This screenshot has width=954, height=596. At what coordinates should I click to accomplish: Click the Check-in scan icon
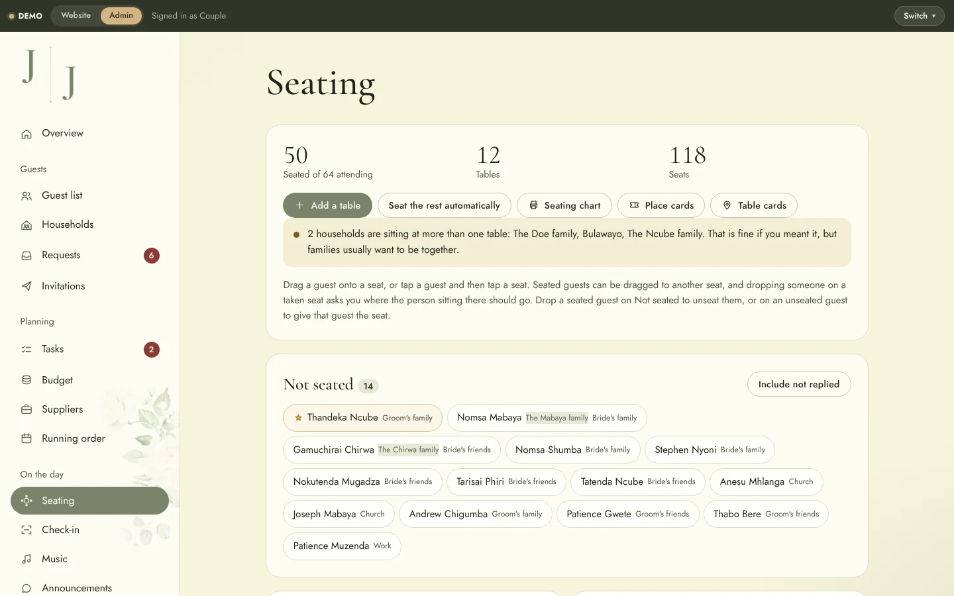(26, 530)
